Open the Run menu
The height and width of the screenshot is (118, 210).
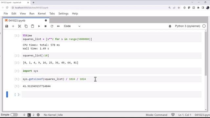click(x=32, y=13)
